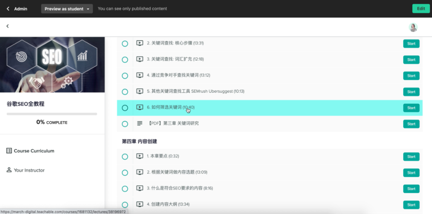Open lecture 4. 通过竞争对手查找关键词 (13:12)
432x214 pixels.
point(178,75)
